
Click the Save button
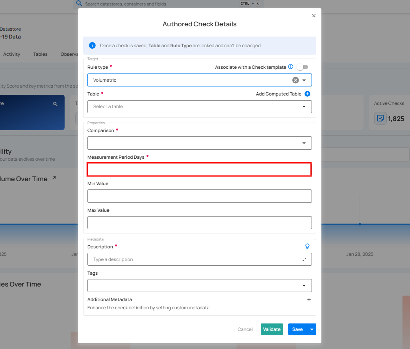297,329
